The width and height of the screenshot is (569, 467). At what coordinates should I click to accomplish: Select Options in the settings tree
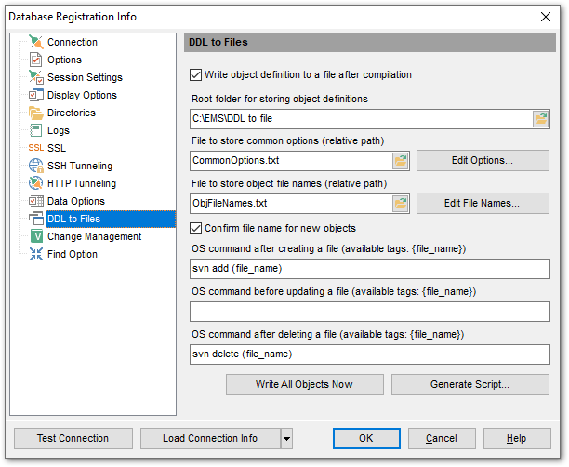[64, 60]
